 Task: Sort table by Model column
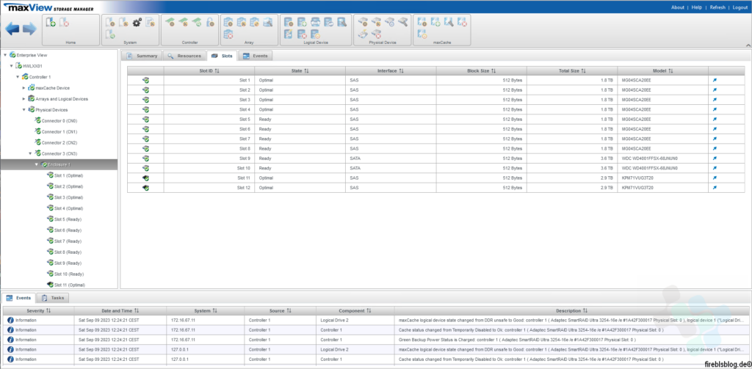click(663, 71)
